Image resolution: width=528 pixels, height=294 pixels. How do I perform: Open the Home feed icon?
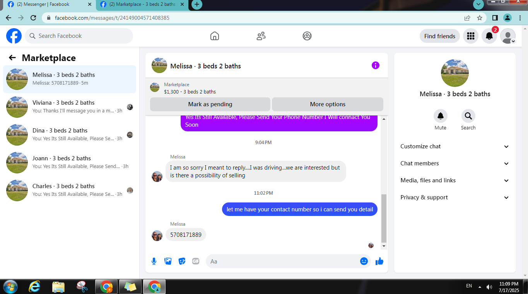click(x=215, y=36)
